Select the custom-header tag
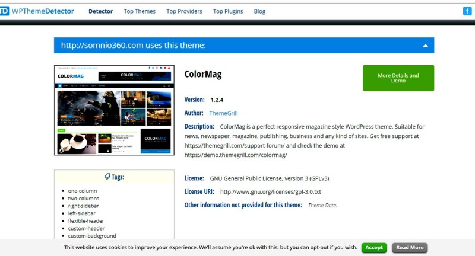 [x=86, y=229]
